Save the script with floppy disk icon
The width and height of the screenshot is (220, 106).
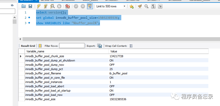[x=30, y=6]
